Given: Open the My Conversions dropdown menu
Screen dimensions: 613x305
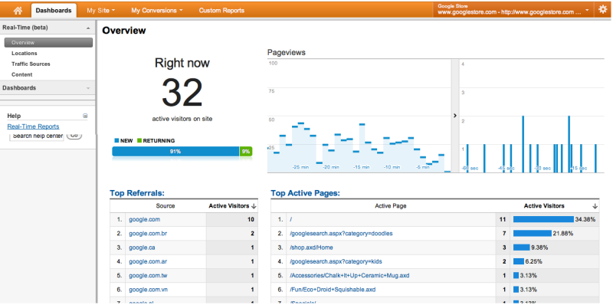Looking at the screenshot, I should 157,11.
